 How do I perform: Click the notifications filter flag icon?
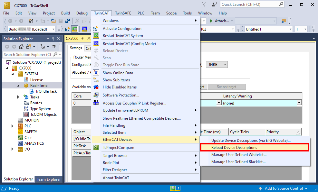(204, 4)
